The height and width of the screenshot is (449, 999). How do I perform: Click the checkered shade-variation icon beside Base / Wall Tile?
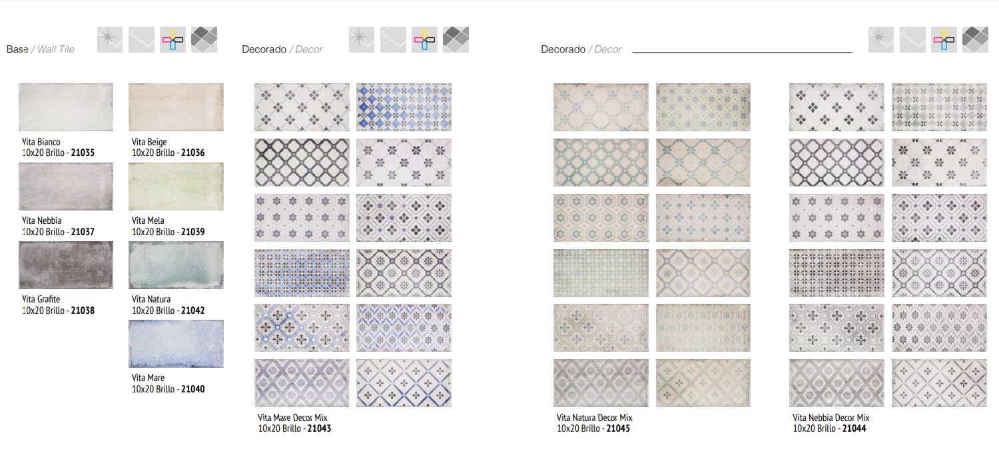point(204,40)
